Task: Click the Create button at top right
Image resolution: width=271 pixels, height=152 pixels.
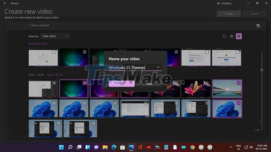Action: (x=229, y=14)
